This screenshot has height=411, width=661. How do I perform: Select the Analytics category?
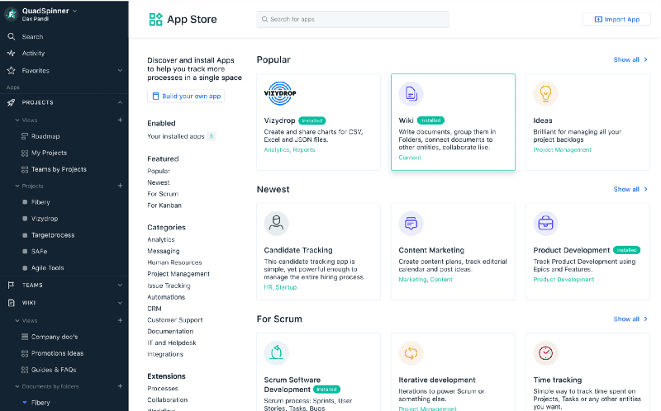pos(161,239)
